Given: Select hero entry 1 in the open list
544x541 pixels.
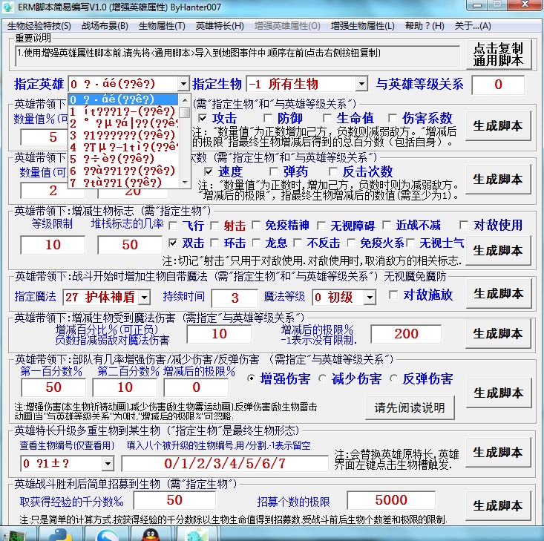Looking at the screenshot, I should point(123,111).
